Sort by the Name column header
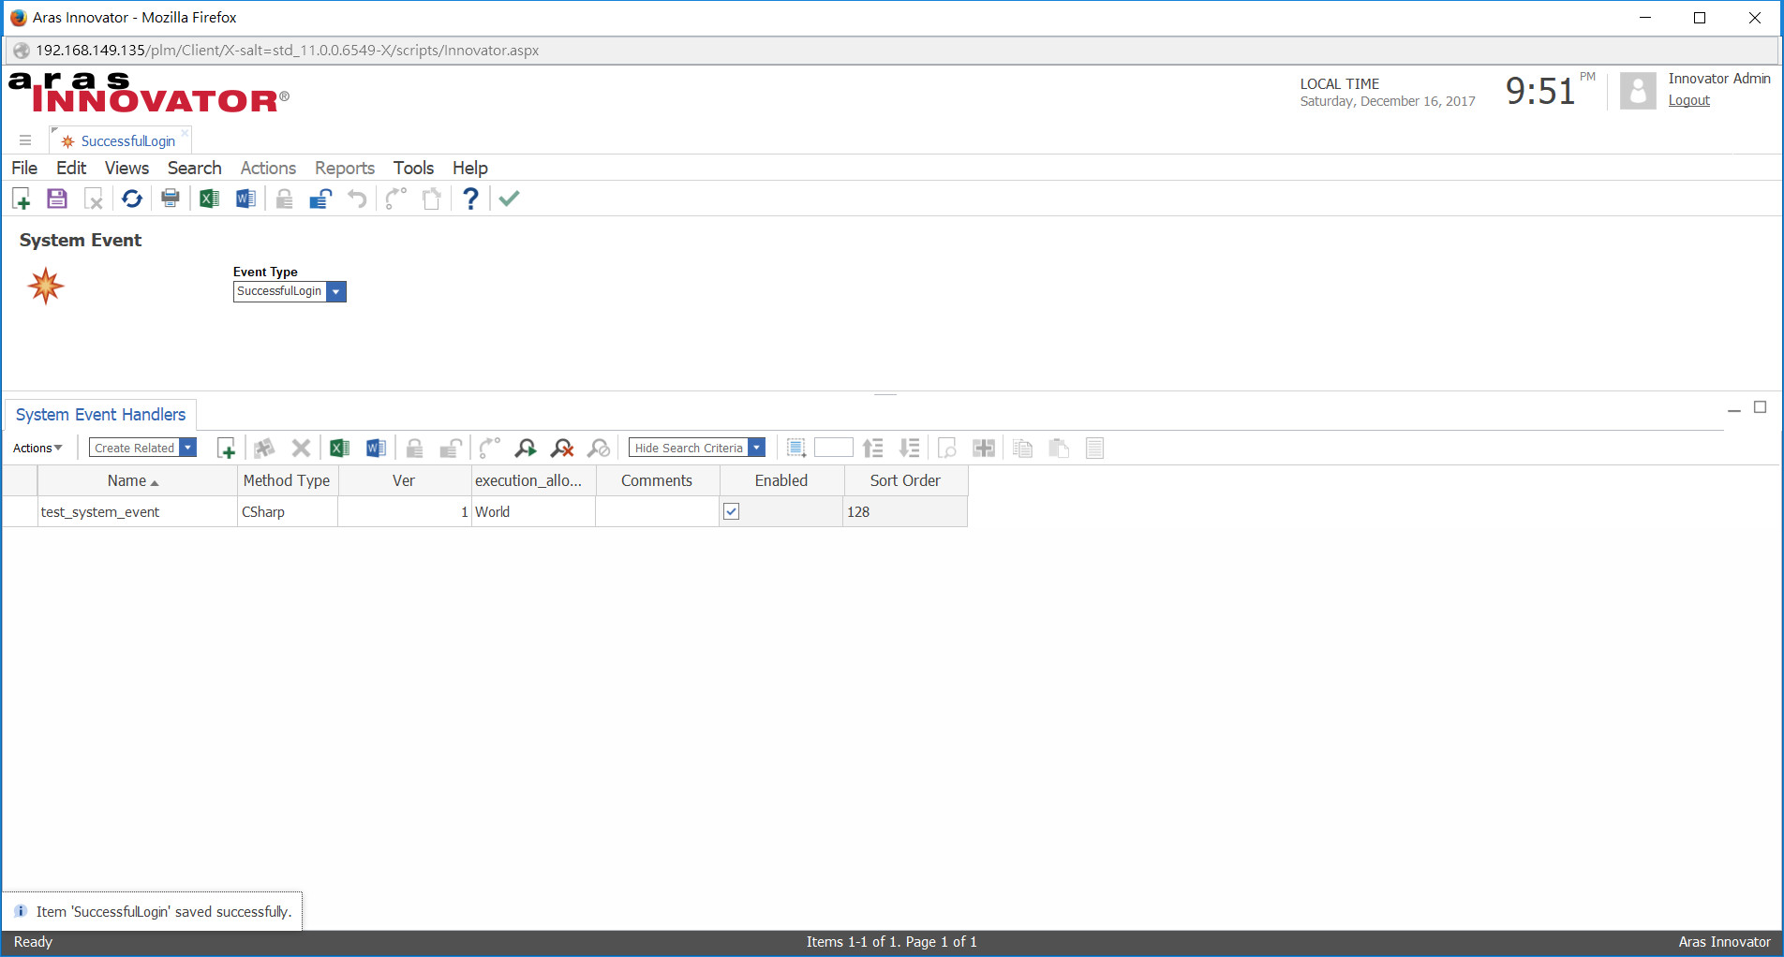This screenshot has width=1784, height=957. [x=137, y=480]
